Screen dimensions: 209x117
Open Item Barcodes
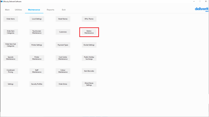coord(89,71)
